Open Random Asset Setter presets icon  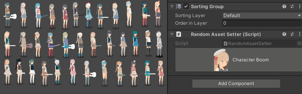click(x=292, y=34)
